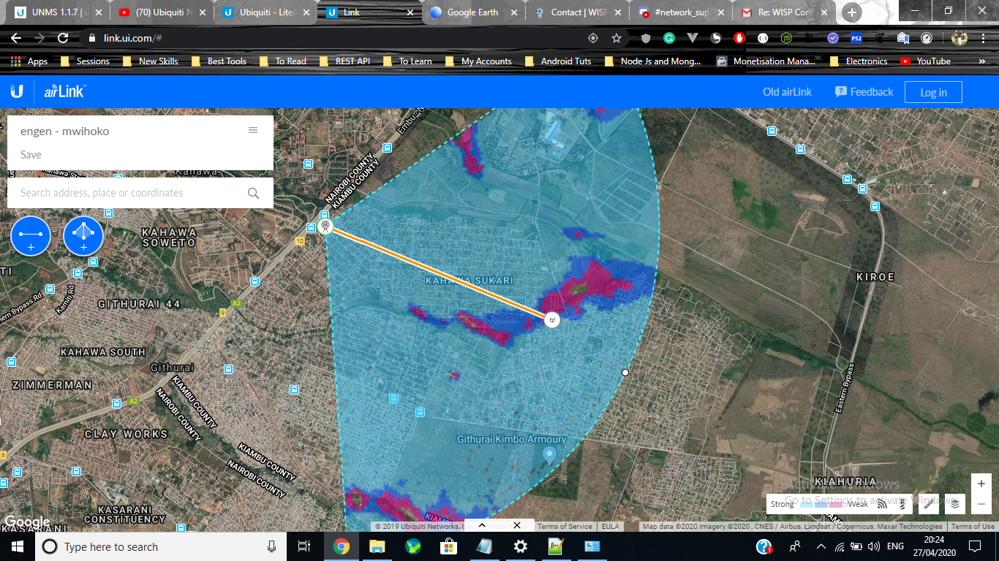This screenshot has height=561, width=999.
Task: Zoom in the map with plus
Action: tap(981, 484)
